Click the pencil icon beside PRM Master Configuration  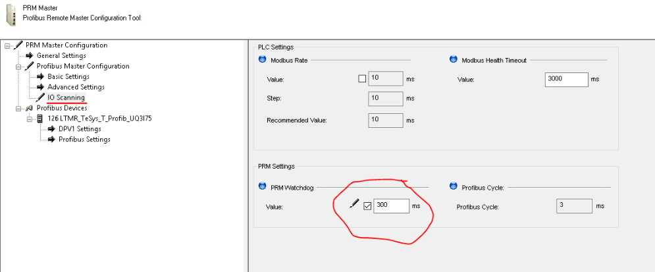click(x=18, y=45)
